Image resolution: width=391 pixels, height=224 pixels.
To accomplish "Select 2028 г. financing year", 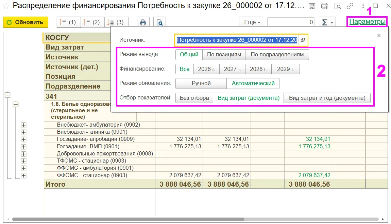I will pos(258,69).
